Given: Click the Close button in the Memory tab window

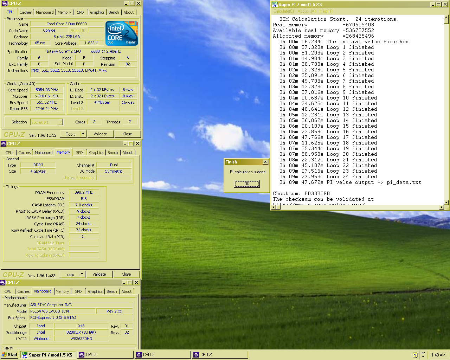Looking at the screenshot, I should pyautogui.click(x=126, y=274).
